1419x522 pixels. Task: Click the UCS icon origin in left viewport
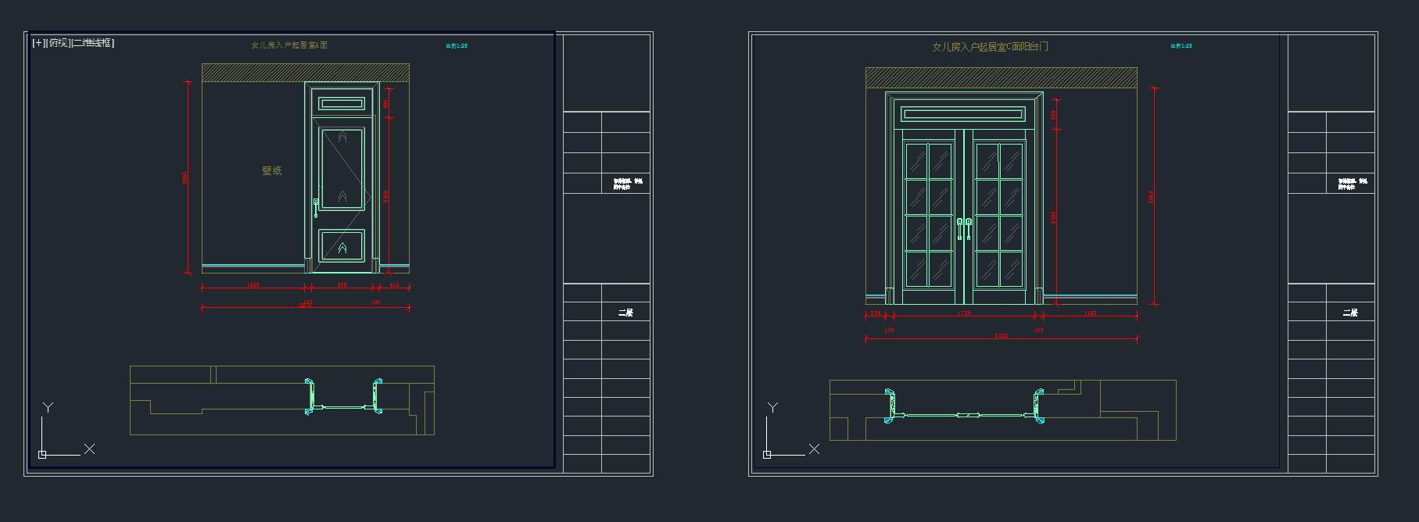coord(42,454)
